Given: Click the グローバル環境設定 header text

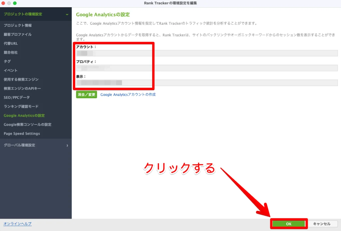Looking at the screenshot, I should click(x=19, y=145).
